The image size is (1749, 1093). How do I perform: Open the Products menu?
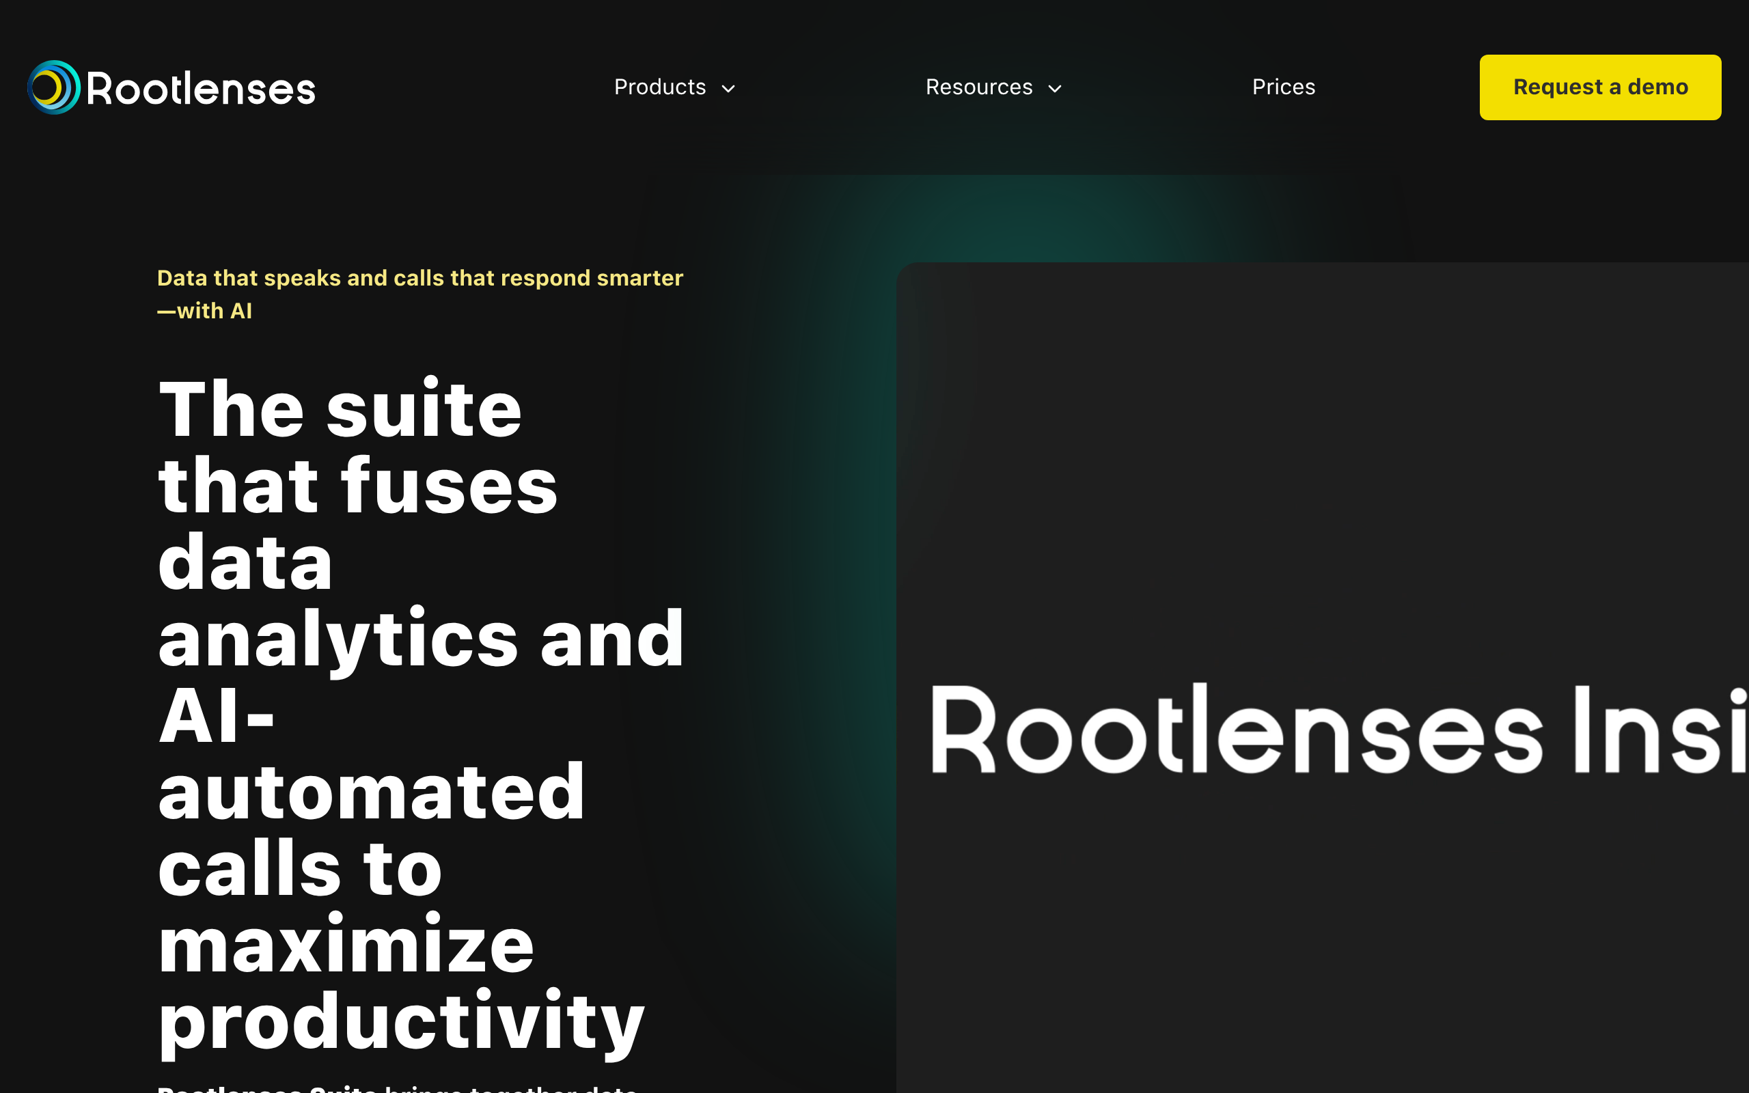point(659,87)
